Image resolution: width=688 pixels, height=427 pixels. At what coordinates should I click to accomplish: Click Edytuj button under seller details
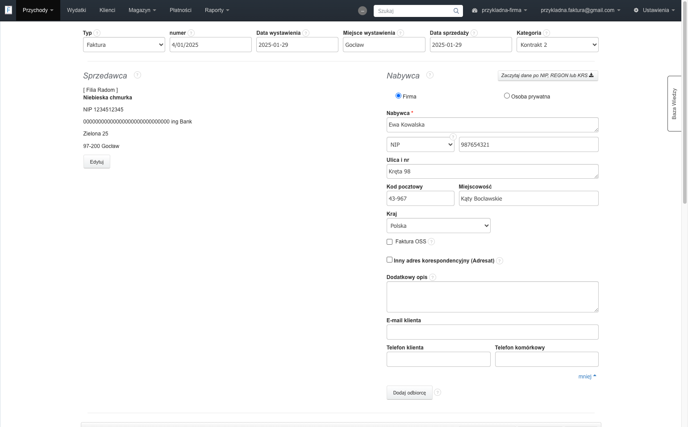click(x=97, y=162)
